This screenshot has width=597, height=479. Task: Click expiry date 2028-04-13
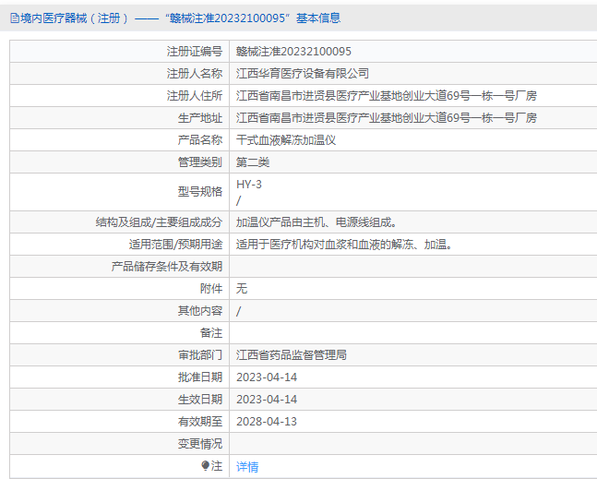pos(267,421)
